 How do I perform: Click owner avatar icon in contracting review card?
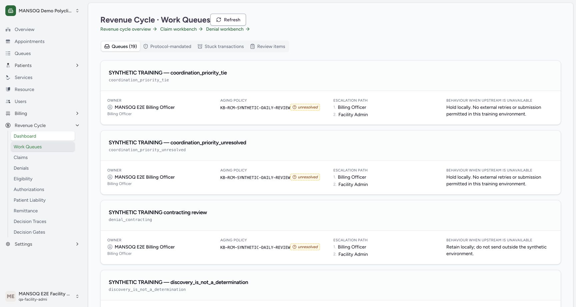pyautogui.click(x=110, y=247)
